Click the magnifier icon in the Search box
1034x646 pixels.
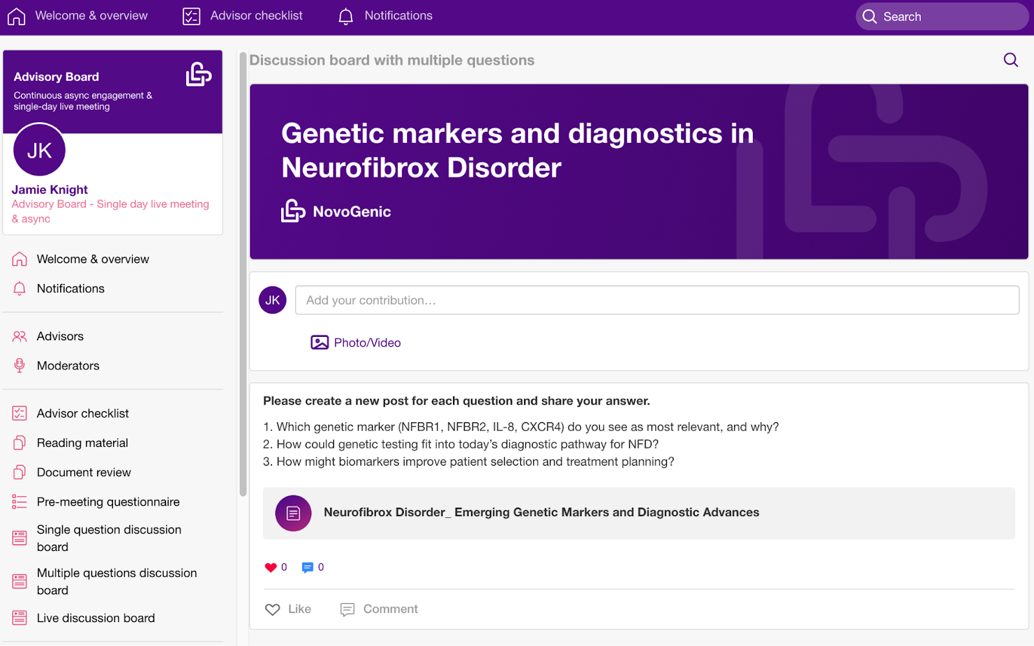click(x=870, y=16)
